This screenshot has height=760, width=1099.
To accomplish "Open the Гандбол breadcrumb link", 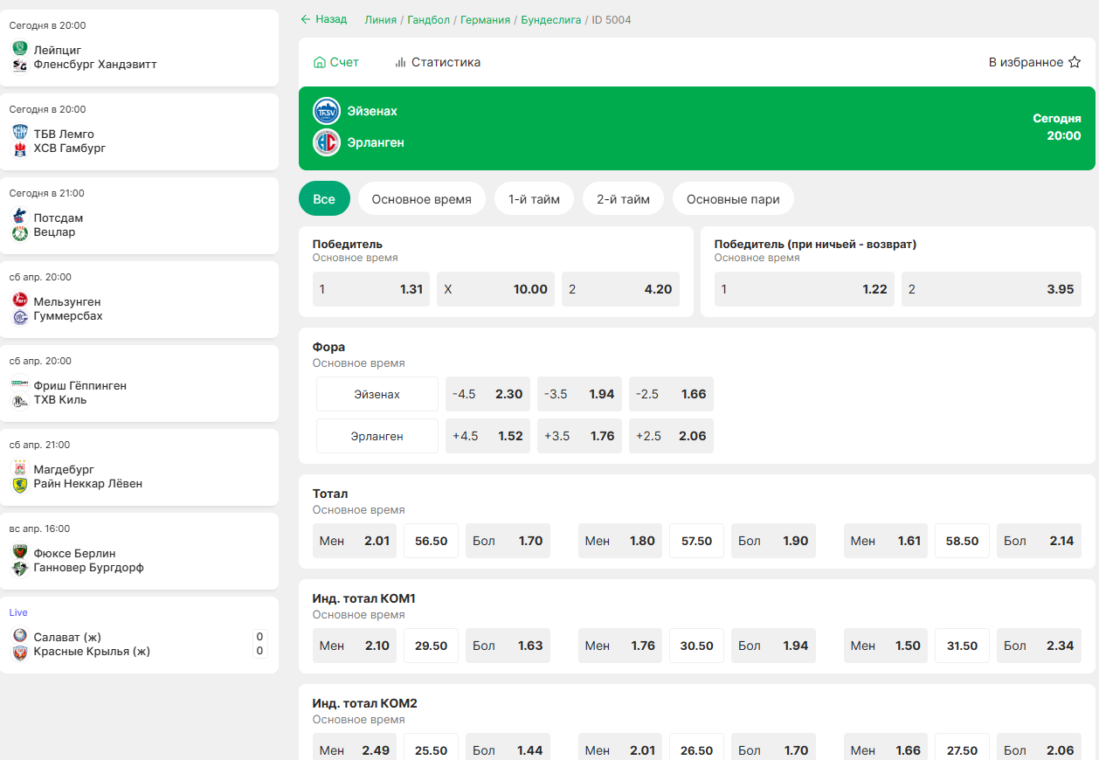I will point(428,19).
